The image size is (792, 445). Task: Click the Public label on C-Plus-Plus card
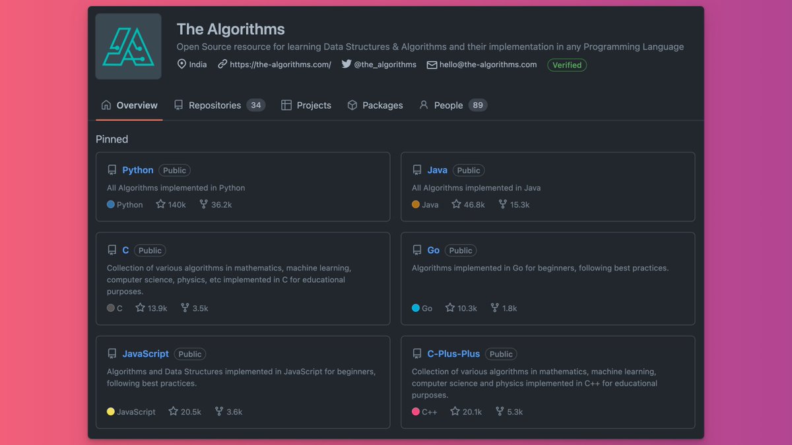(501, 354)
